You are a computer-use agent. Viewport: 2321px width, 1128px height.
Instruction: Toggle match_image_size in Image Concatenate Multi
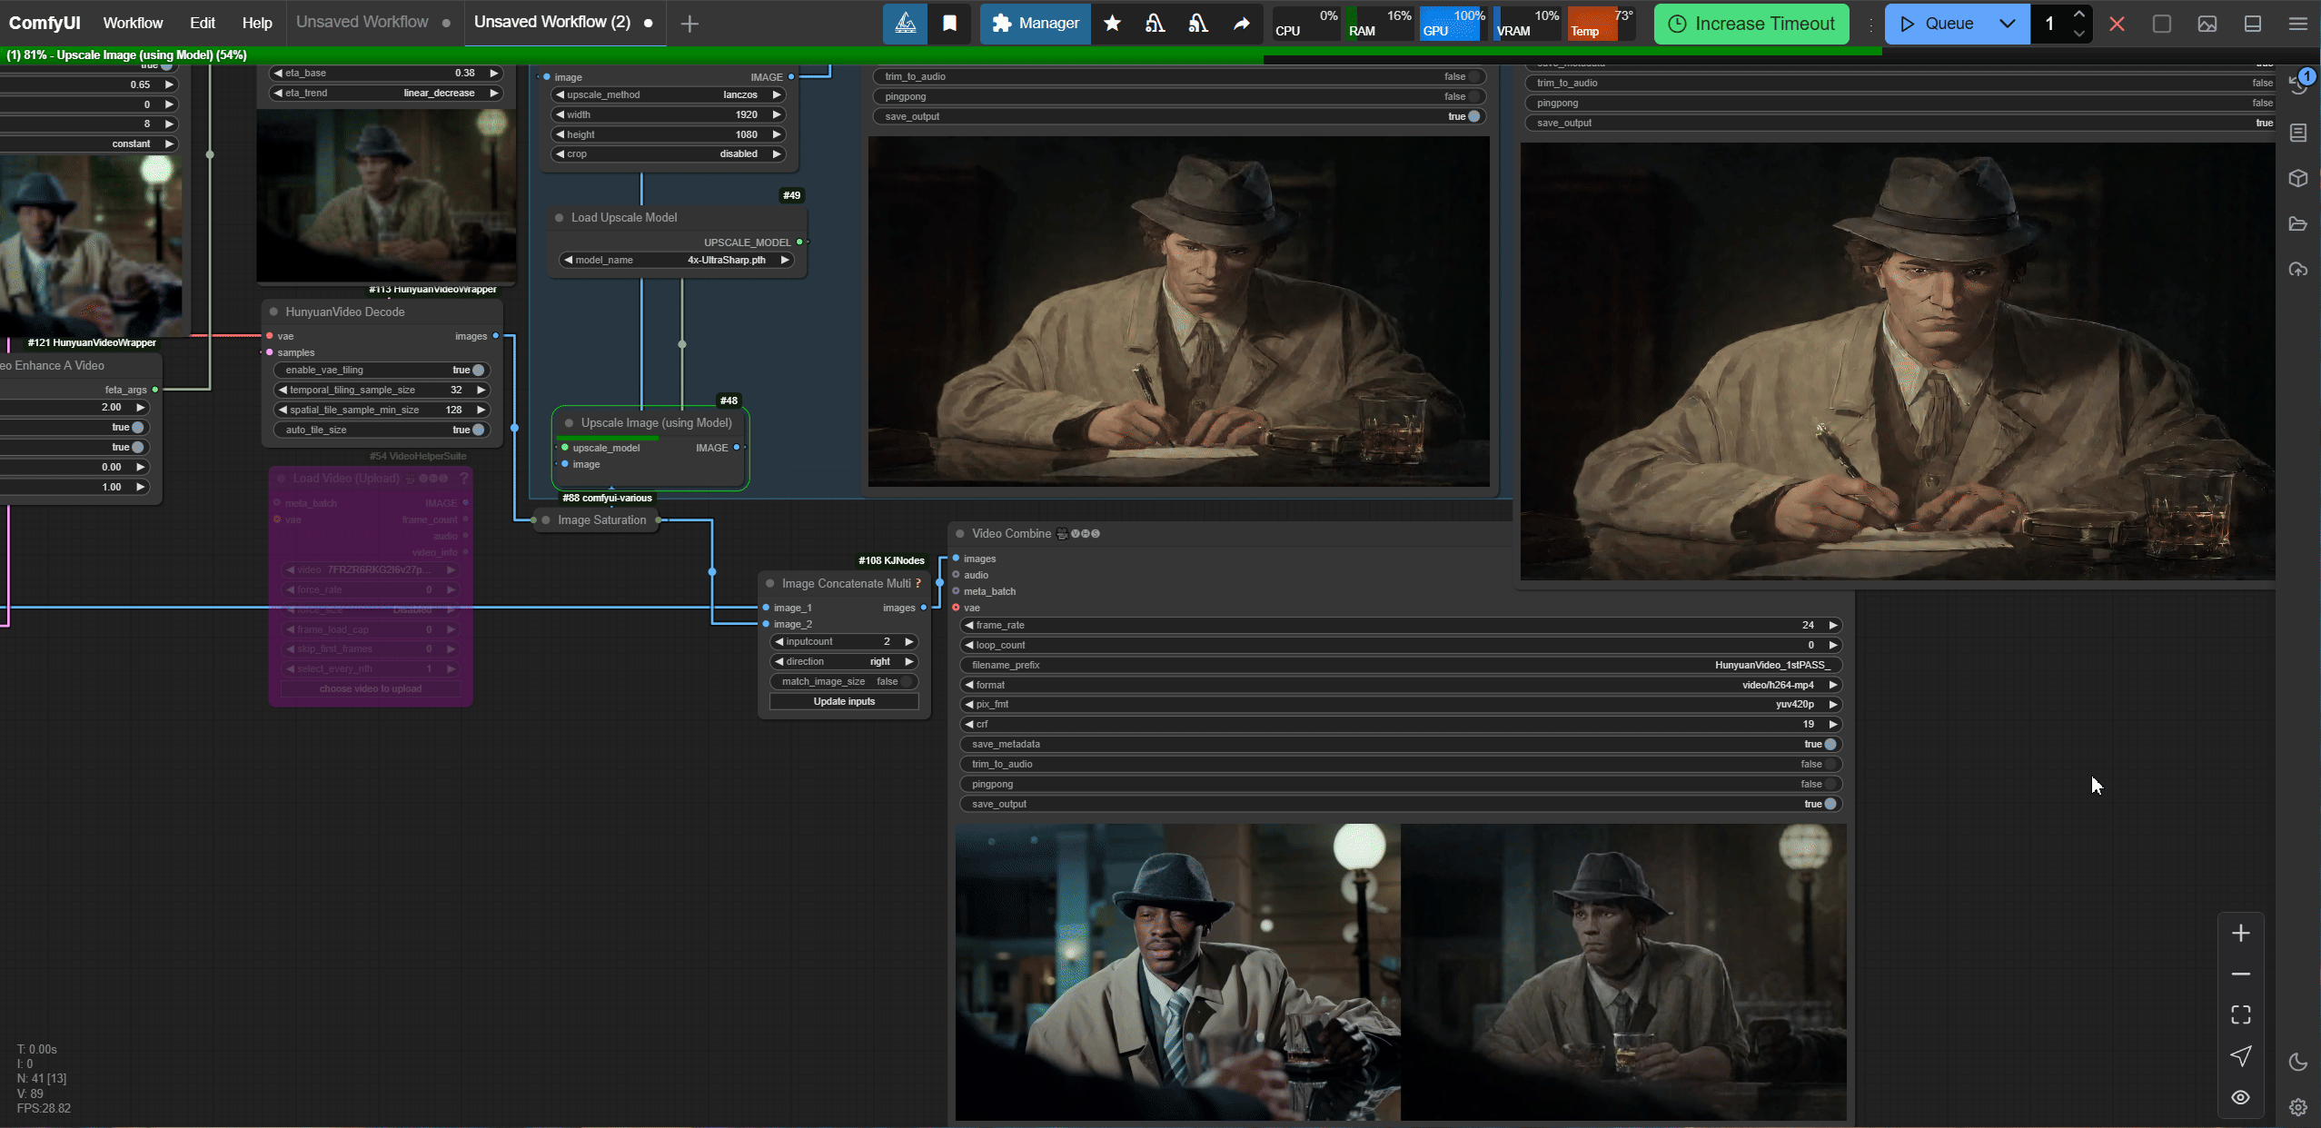[x=905, y=681]
